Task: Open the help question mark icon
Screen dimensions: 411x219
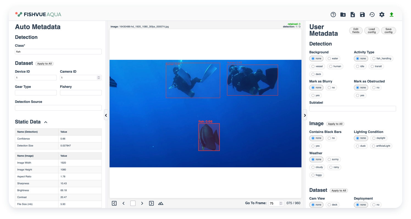Action: [333, 15]
